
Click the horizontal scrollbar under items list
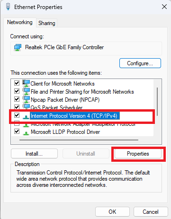(79, 140)
